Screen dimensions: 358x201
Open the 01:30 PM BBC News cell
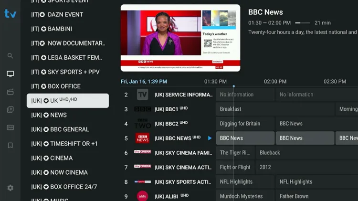tap(245, 138)
